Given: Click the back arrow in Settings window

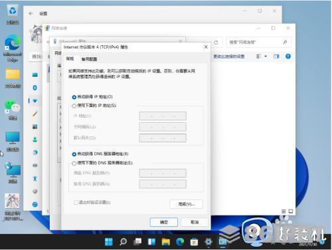Looking at the screenshot, I should [x=31, y=13].
